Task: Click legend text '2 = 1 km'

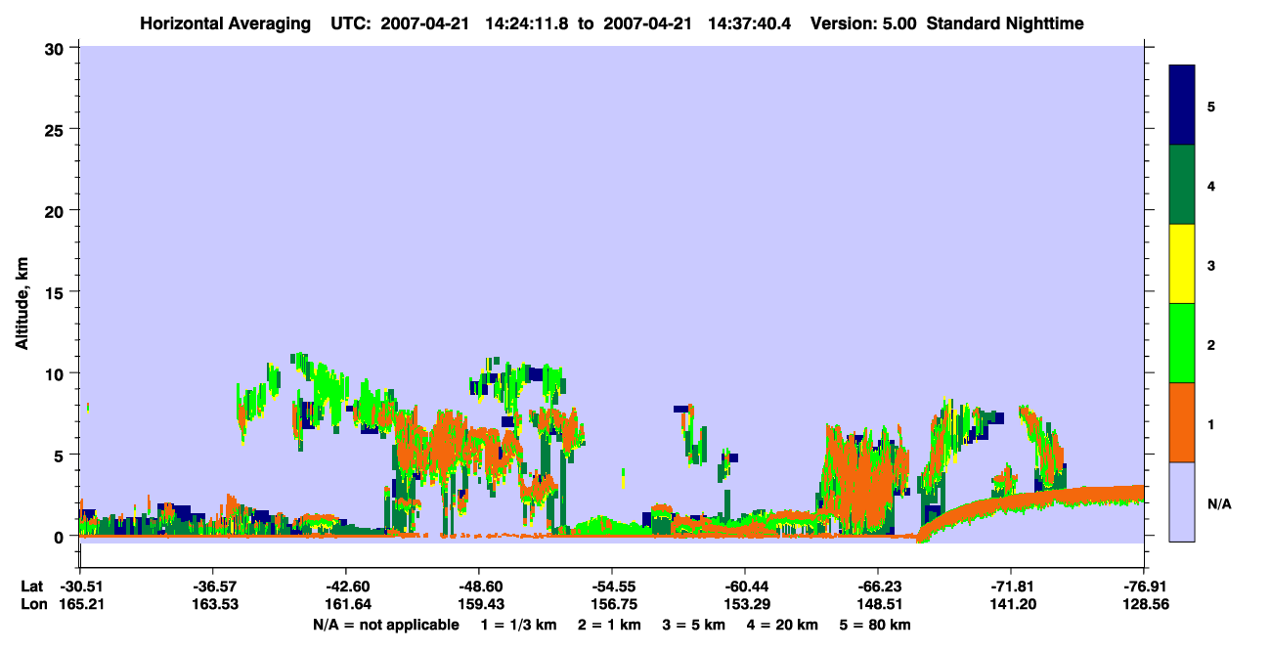Action: [610, 625]
